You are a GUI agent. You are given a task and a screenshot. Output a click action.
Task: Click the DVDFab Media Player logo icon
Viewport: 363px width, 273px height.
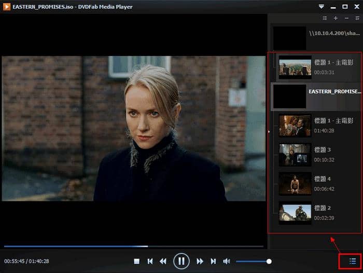click(x=7, y=7)
